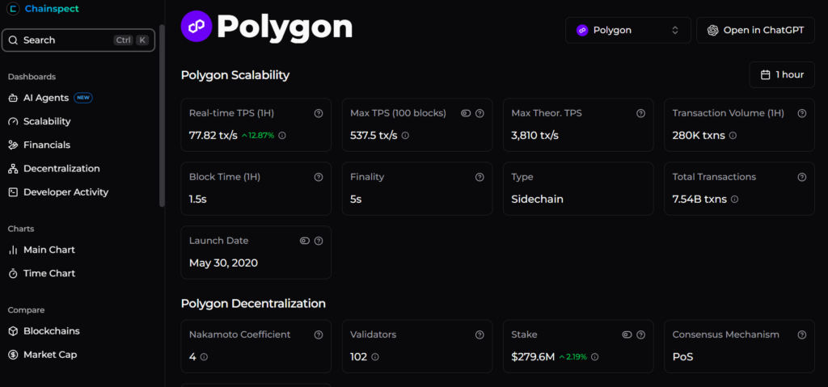Click the NEW badge next to AI Agents
Screen dimensions: 828x387
83,98
